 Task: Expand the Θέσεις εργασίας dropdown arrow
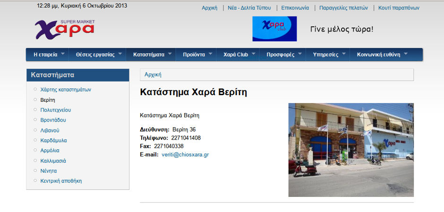[x=120, y=54]
